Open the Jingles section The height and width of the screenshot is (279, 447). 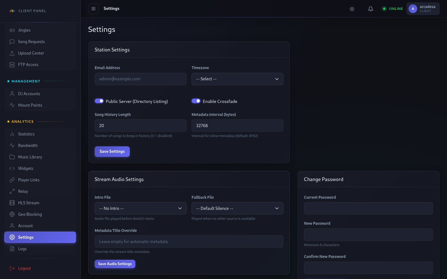point(24,30)
